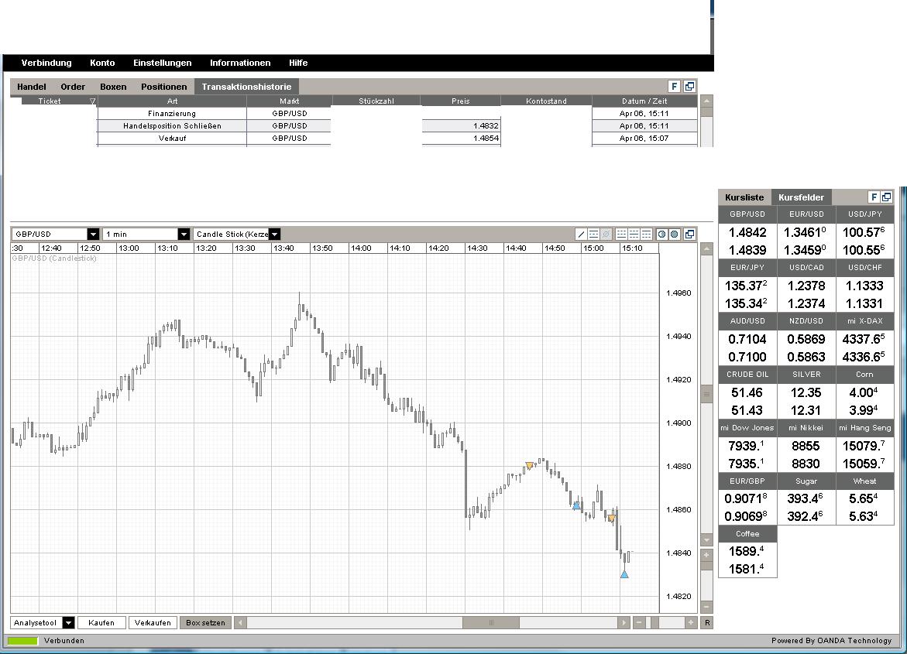This screenshot has width=907, height=654.
Task: Click chart vertical scrollbar up arrow
Action: point(706,249)
